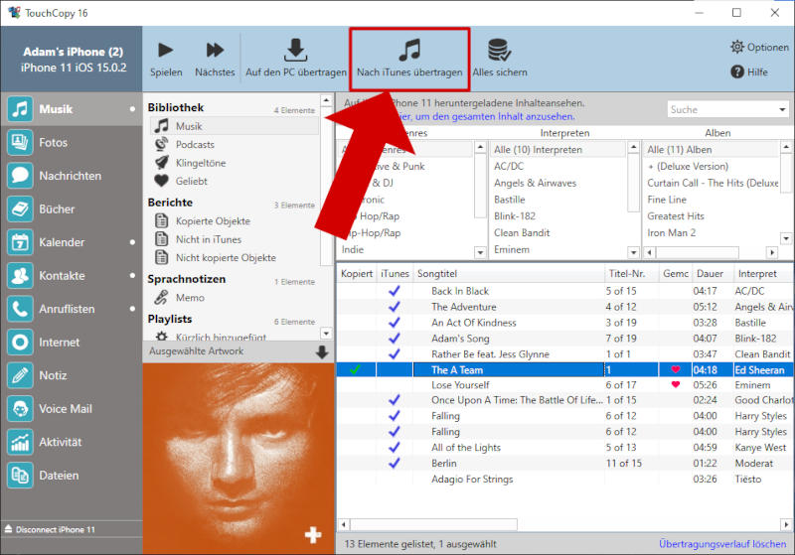The image size is (795, 555).
Task: Open the Kontakte section
Action: pos(71,275)
